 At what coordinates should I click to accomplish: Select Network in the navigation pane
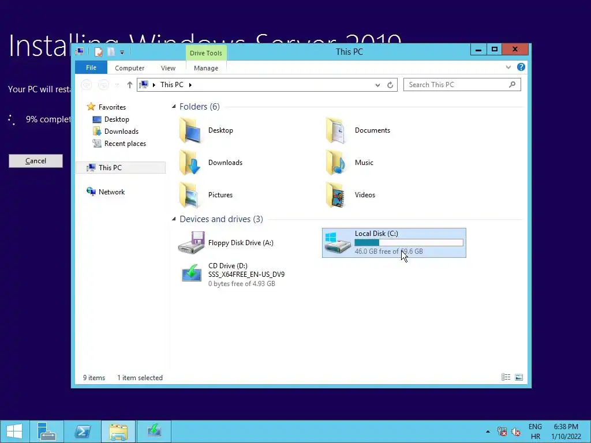tap(111, 192)
